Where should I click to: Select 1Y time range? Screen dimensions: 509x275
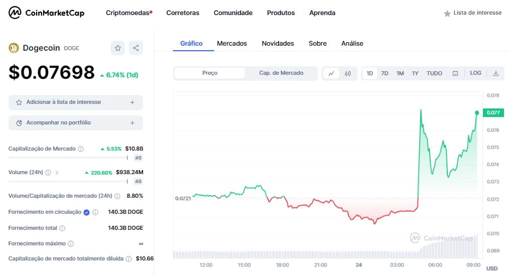point(415,73)
